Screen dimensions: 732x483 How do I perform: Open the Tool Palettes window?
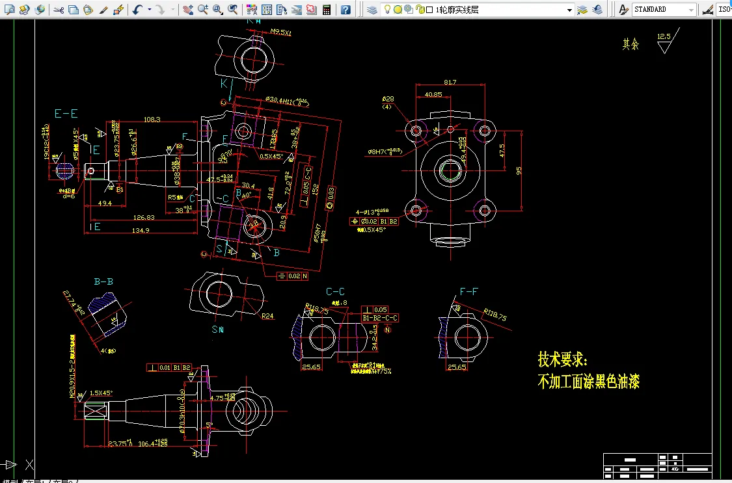pos(282,9)
